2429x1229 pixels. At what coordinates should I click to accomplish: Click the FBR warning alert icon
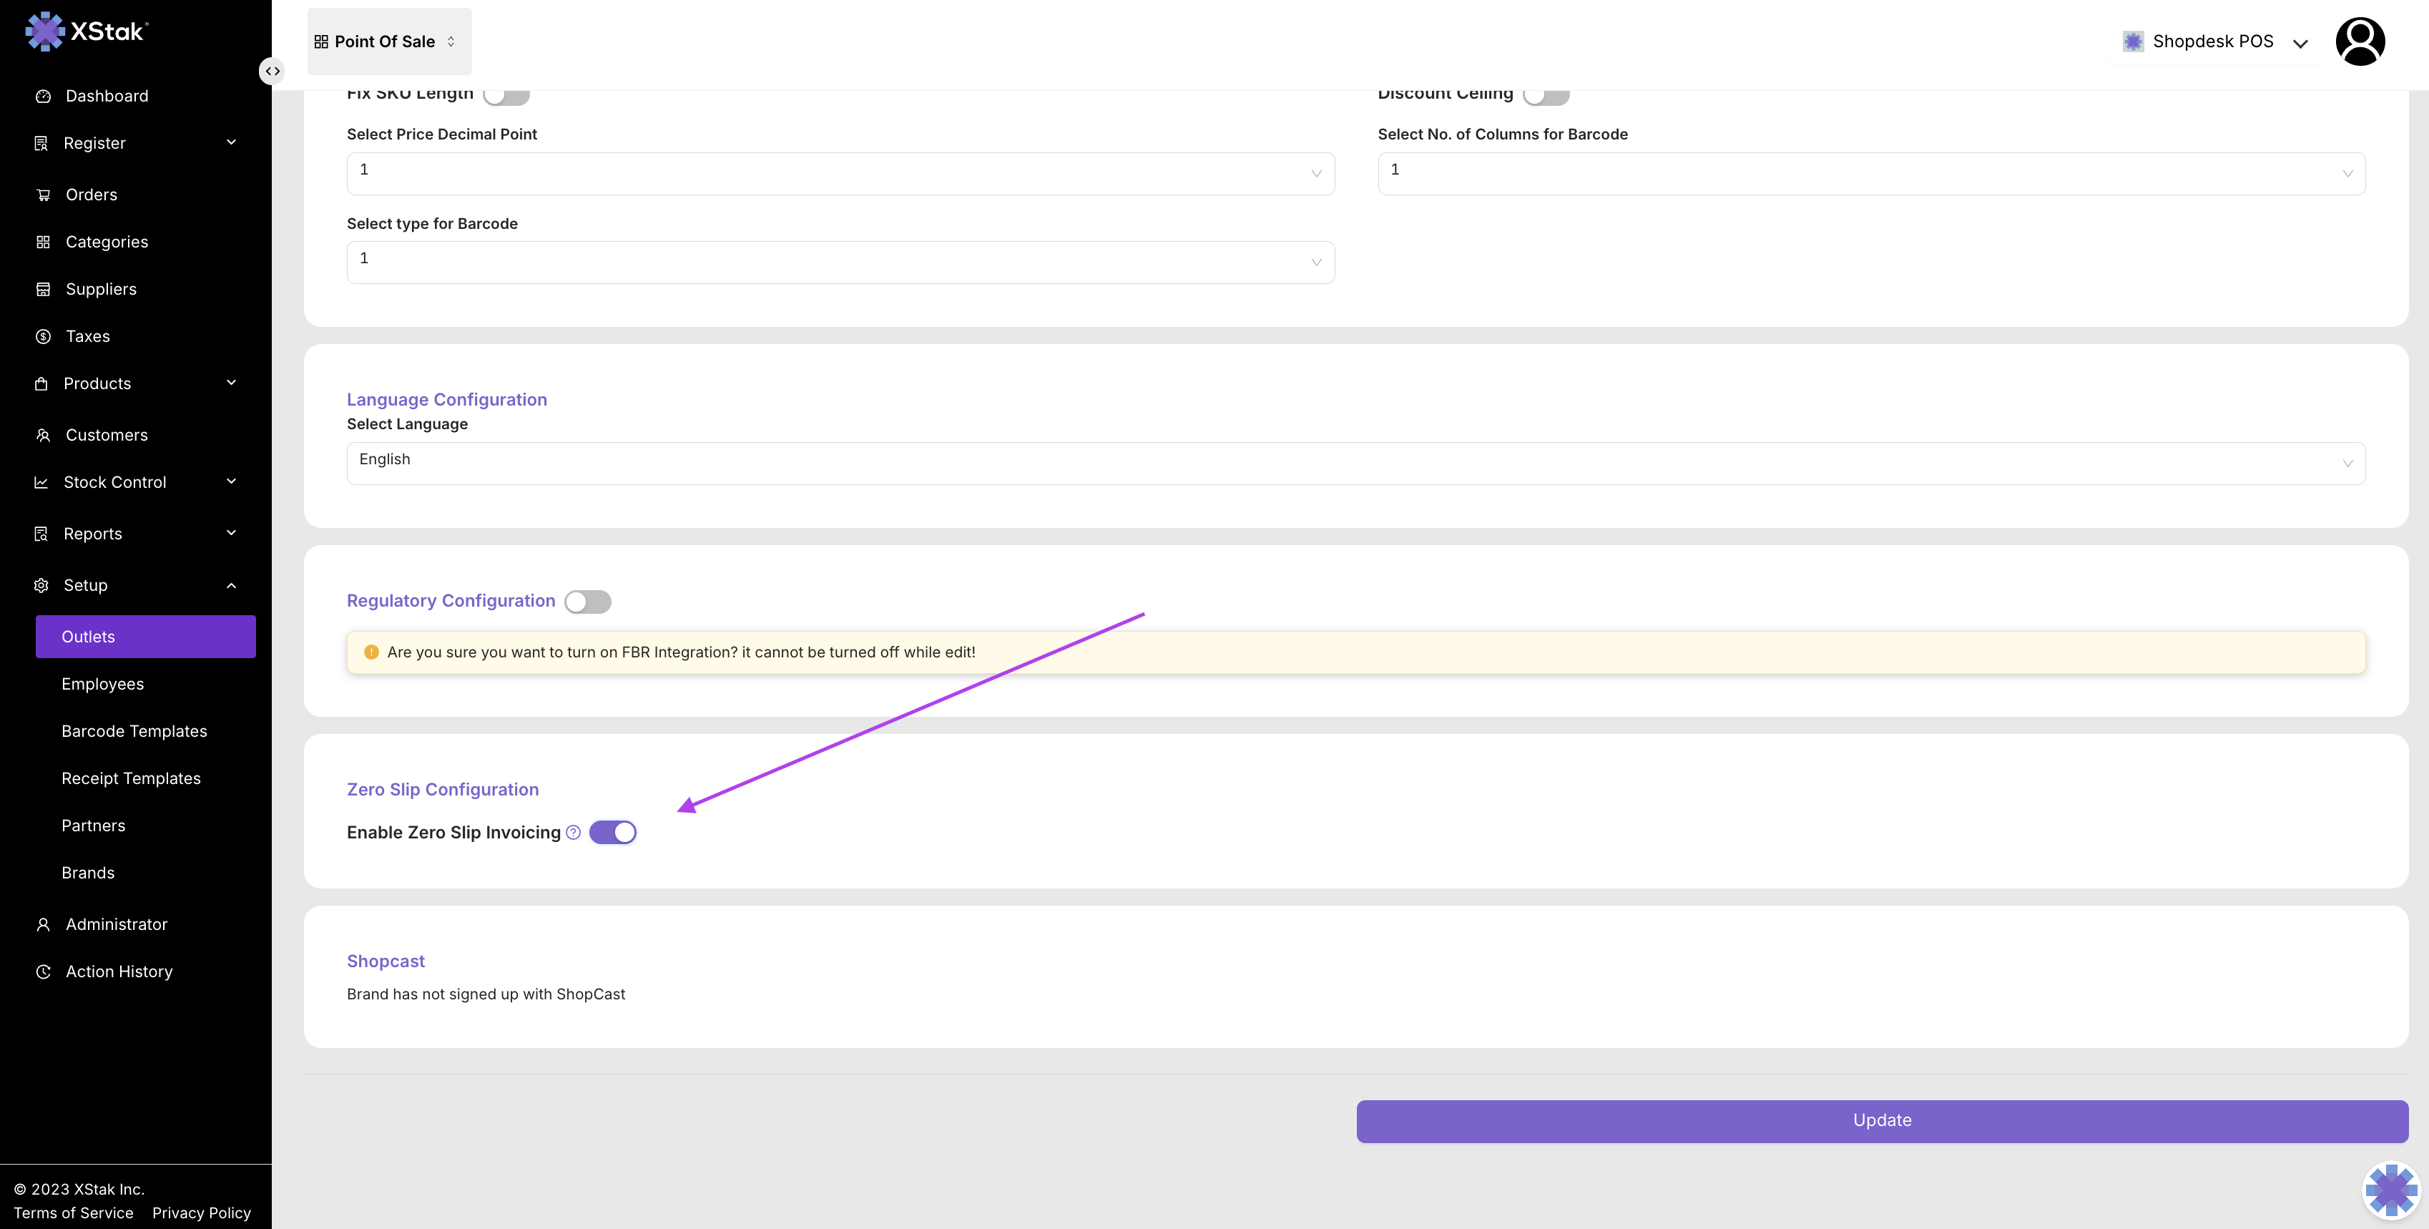point(371,652)
